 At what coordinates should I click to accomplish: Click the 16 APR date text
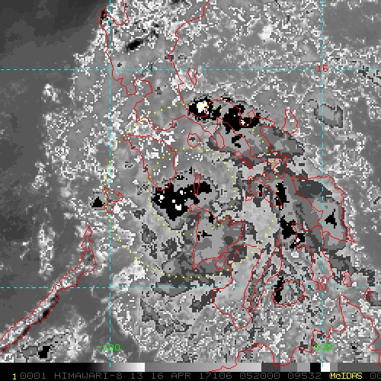(x=171, y=376)
